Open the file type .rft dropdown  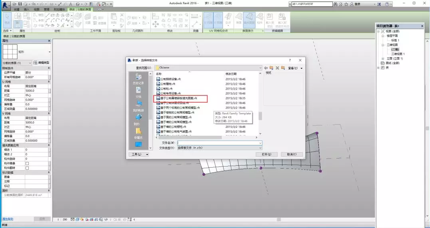click(x=260, y=148)
